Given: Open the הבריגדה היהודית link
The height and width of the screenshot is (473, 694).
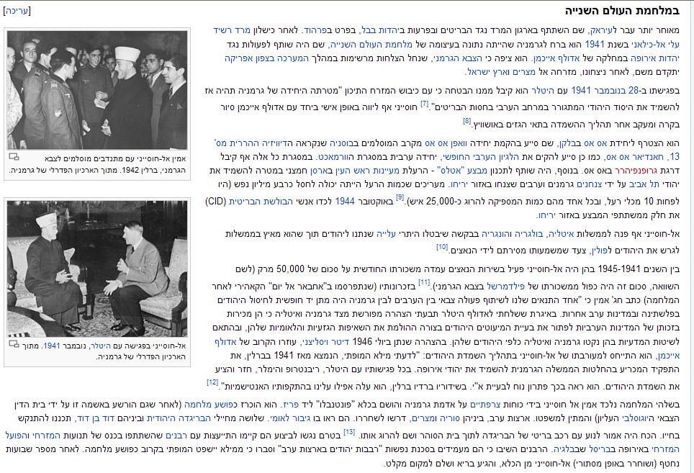Looking at the screenshot, I should tap(179, 418).
